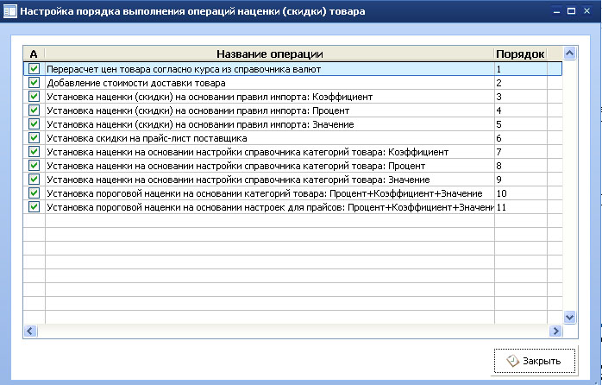The height and width of the screenshot is (385, 602).
Task: Toggle checkbox for row with order 11
Action: point(34,207)
